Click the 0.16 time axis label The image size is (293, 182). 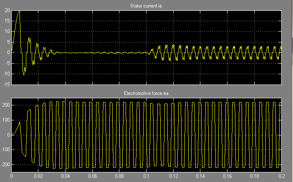click(227, 176)
